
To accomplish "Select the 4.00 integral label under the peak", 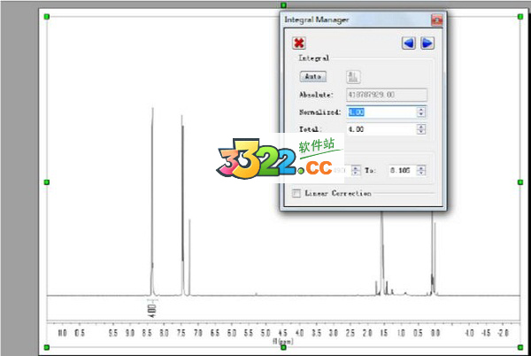I will click(151, 311).
